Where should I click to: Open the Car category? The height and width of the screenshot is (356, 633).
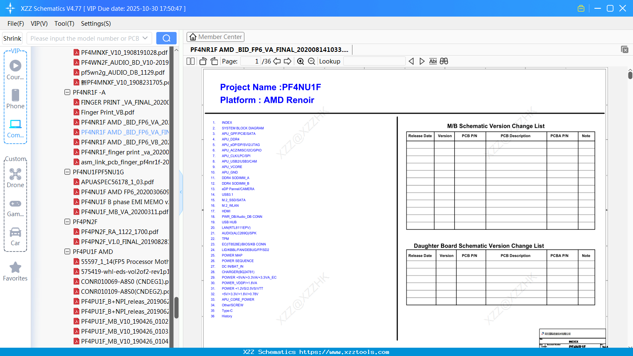click(15, 237)
